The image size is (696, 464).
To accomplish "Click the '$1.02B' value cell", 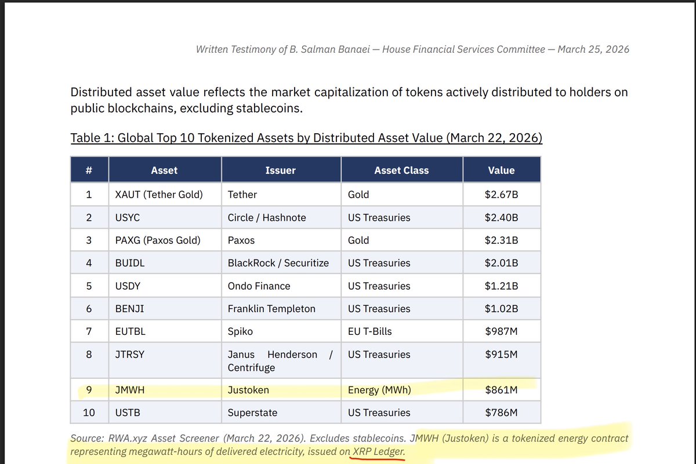I will coord(502,309).
